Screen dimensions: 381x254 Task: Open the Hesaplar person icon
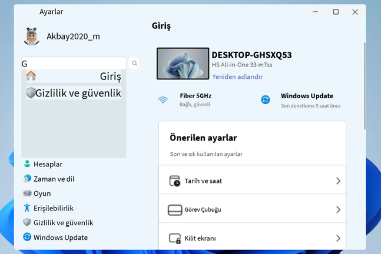[x=27, y=164]
